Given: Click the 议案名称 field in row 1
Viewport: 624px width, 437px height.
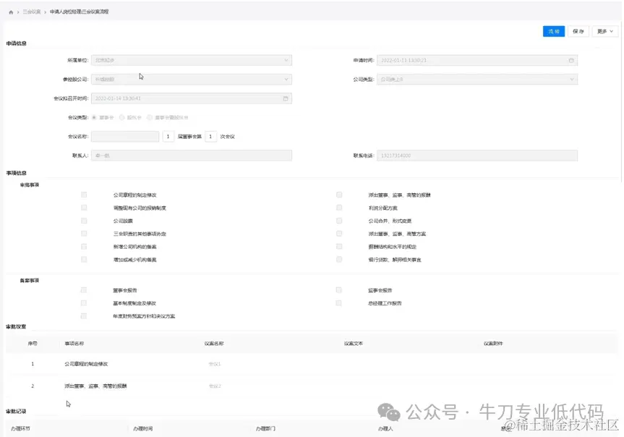Looking at the screenshot, I should click(215, 364).
